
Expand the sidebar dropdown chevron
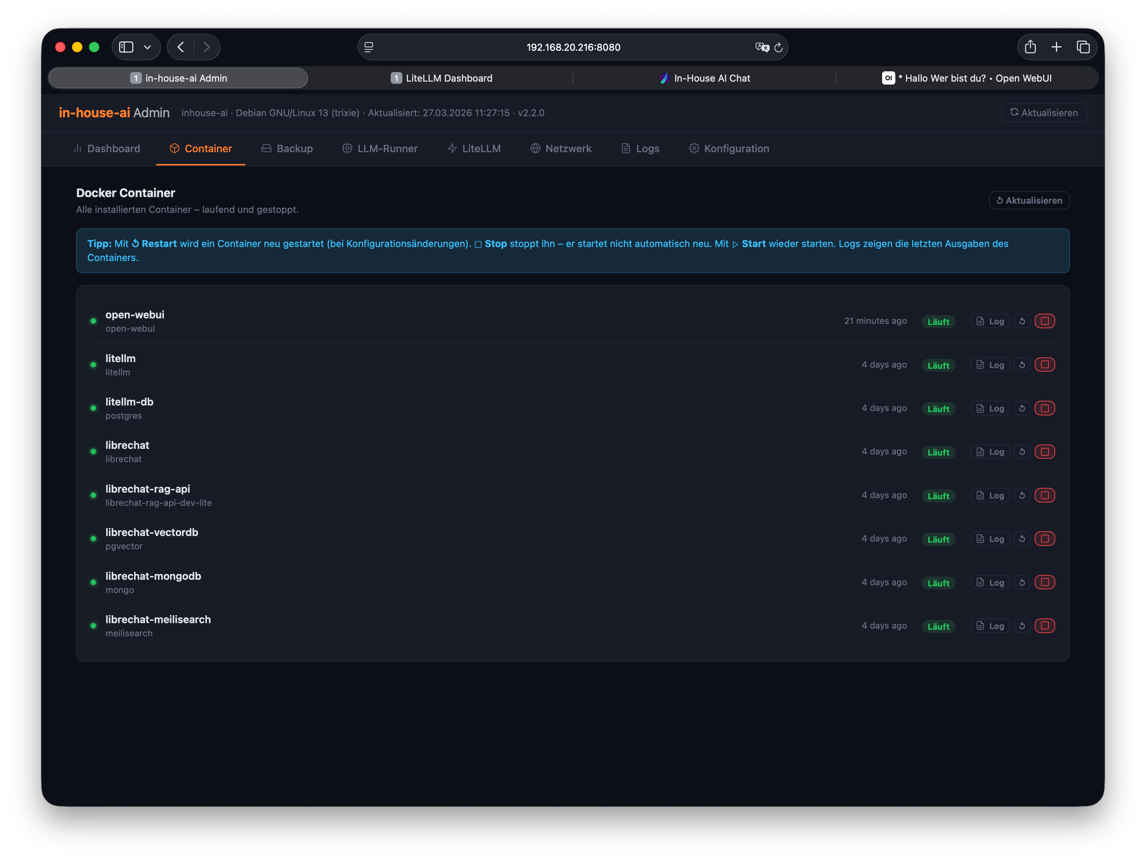pyautogui.click(x=148, y=47)
